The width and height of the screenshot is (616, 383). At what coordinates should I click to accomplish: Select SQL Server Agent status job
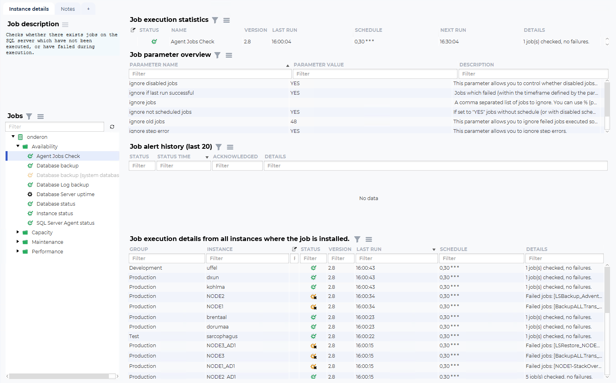(x=65, y=223)
